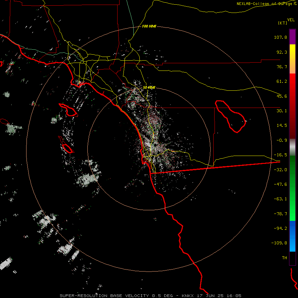Click the -63.1 legend value

[x=280, y=199]
